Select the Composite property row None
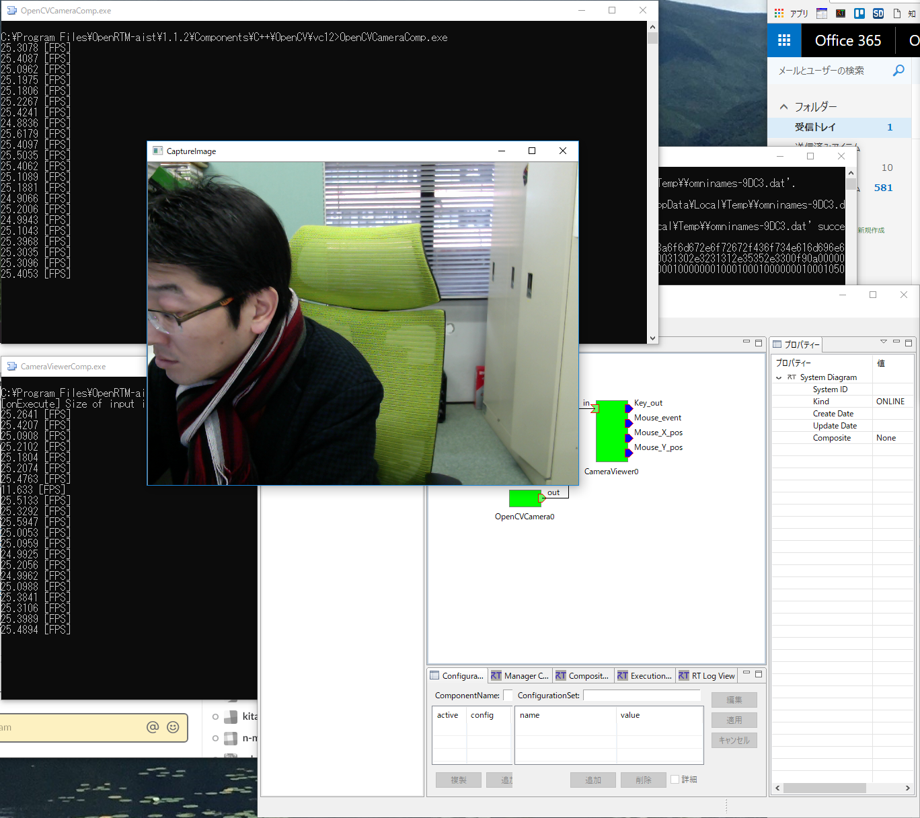Viewport: 920px width, 818px height. coord(842,438)
